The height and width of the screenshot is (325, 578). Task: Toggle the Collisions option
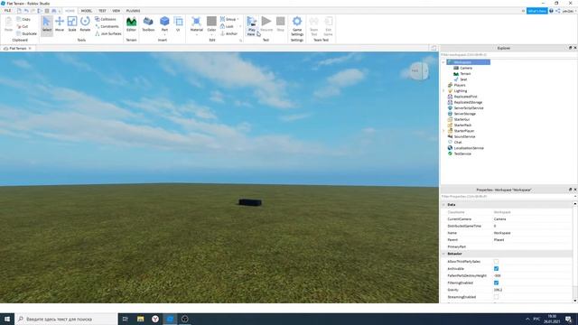tap(106, 19)
